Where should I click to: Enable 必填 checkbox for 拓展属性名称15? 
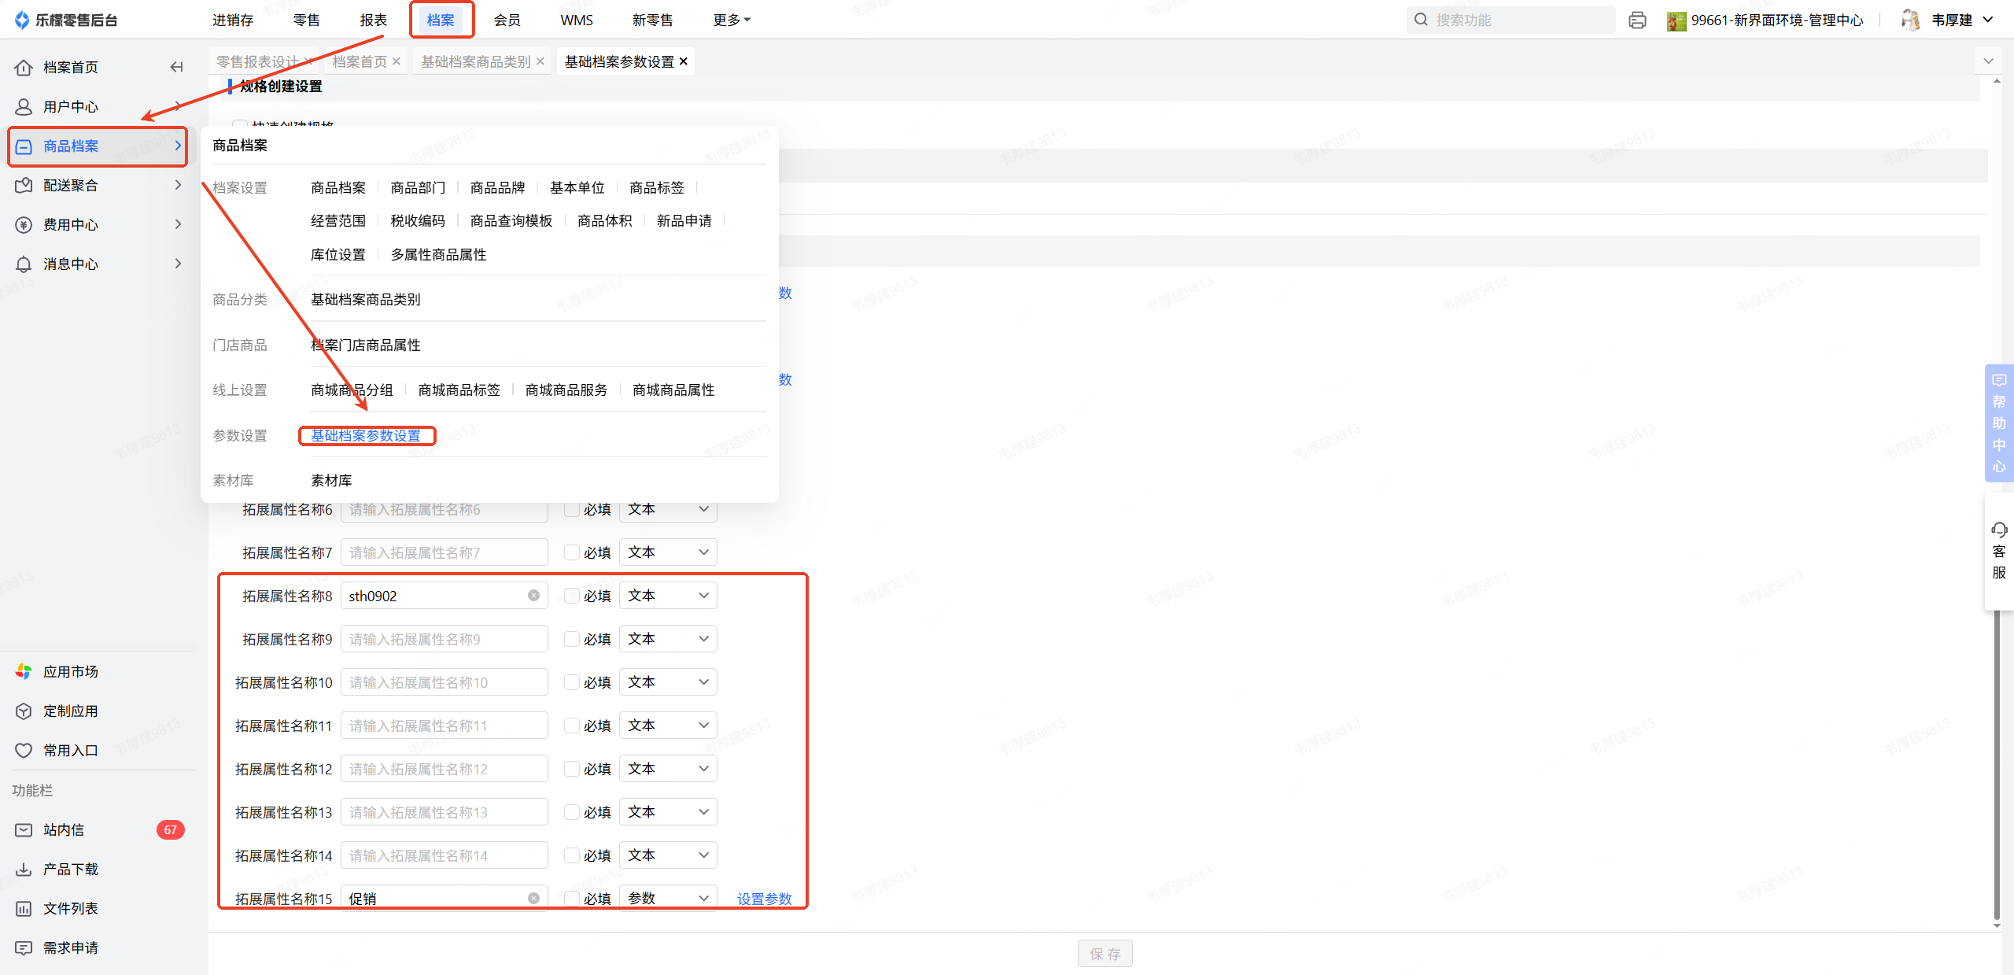(x=572, y=898)
